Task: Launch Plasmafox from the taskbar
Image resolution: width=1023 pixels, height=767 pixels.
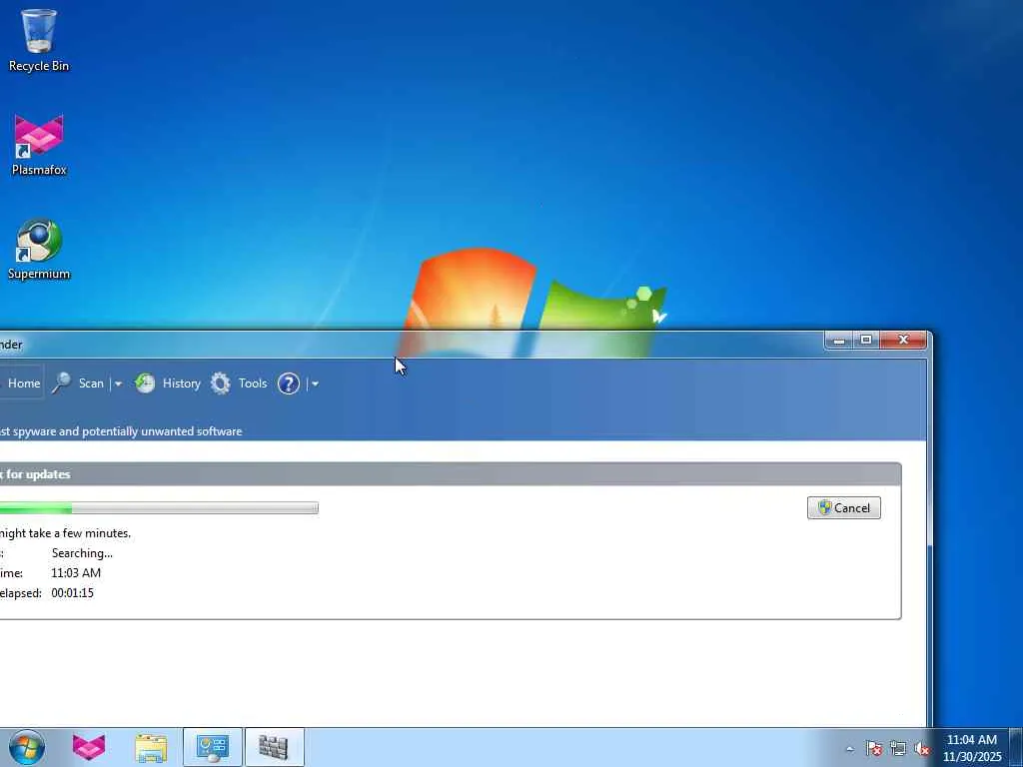Action: [89, 747]
